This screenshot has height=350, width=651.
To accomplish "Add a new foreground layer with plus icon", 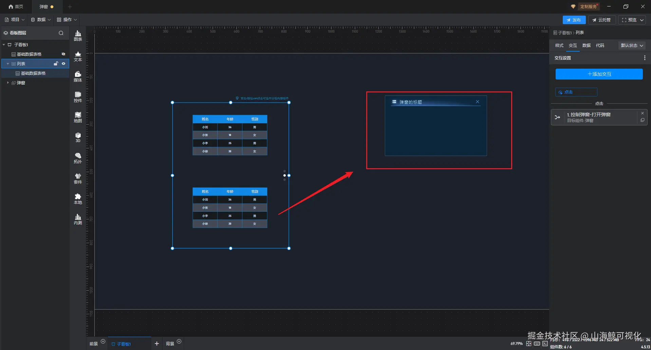I will point(103,341).
